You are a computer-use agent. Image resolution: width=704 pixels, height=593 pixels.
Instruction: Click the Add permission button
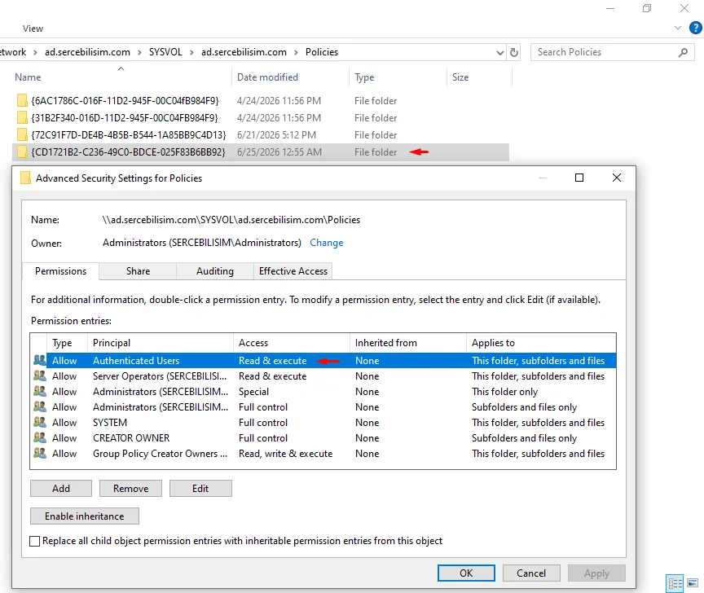[61, 489]
